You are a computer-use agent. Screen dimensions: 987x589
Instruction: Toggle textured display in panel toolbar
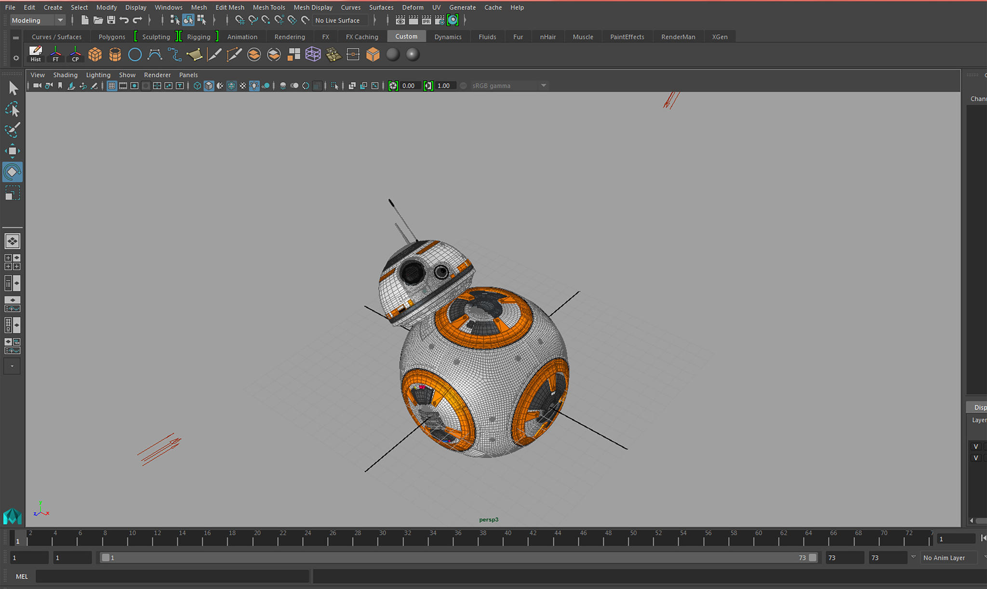pos(243,86)
